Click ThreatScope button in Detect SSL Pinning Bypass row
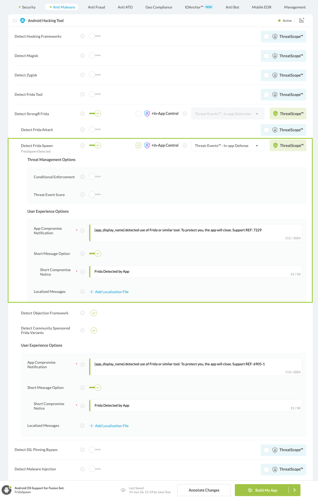The width and height of the screenshot is (318, 499). click(283, 450)
